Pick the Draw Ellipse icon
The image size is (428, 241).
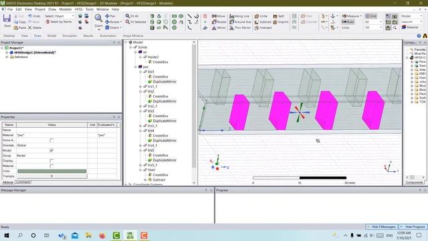point(181,16)
